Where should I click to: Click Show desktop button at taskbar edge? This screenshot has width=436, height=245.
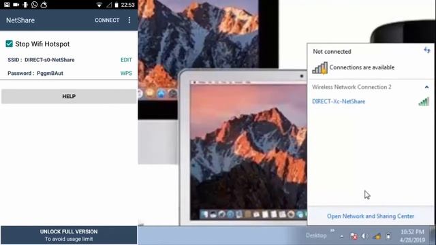[433, 235]
